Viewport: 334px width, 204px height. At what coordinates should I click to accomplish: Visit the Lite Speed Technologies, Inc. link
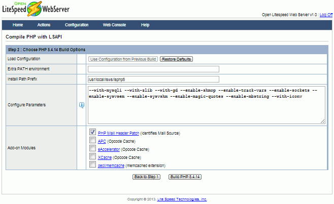182,199
